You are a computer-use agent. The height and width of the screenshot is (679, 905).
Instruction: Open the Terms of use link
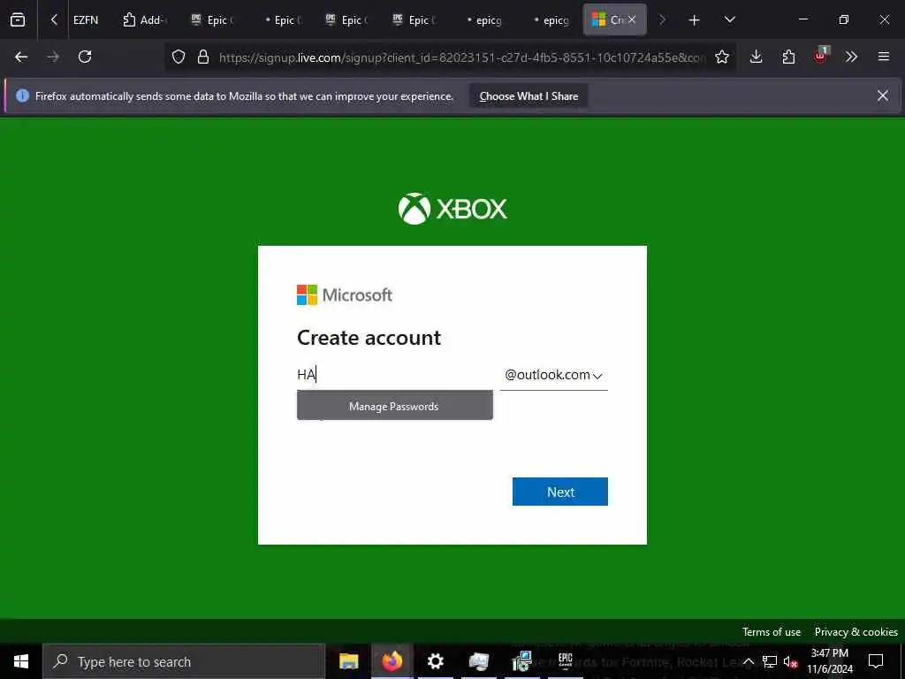click(x=771, y=632)
